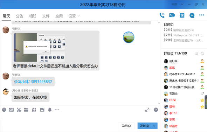This screenshot has width=207, height=132.
Task: Open the emoji picker
Action: click(x=4, y=110)
